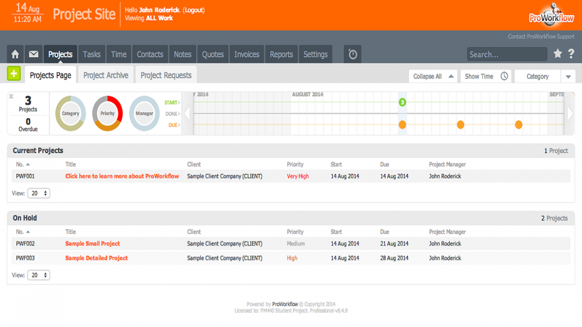Toggle Show Time on the timeline
The width and height of the screenshot is (582, 327).
pyautogui.click(x=485, y=76)
